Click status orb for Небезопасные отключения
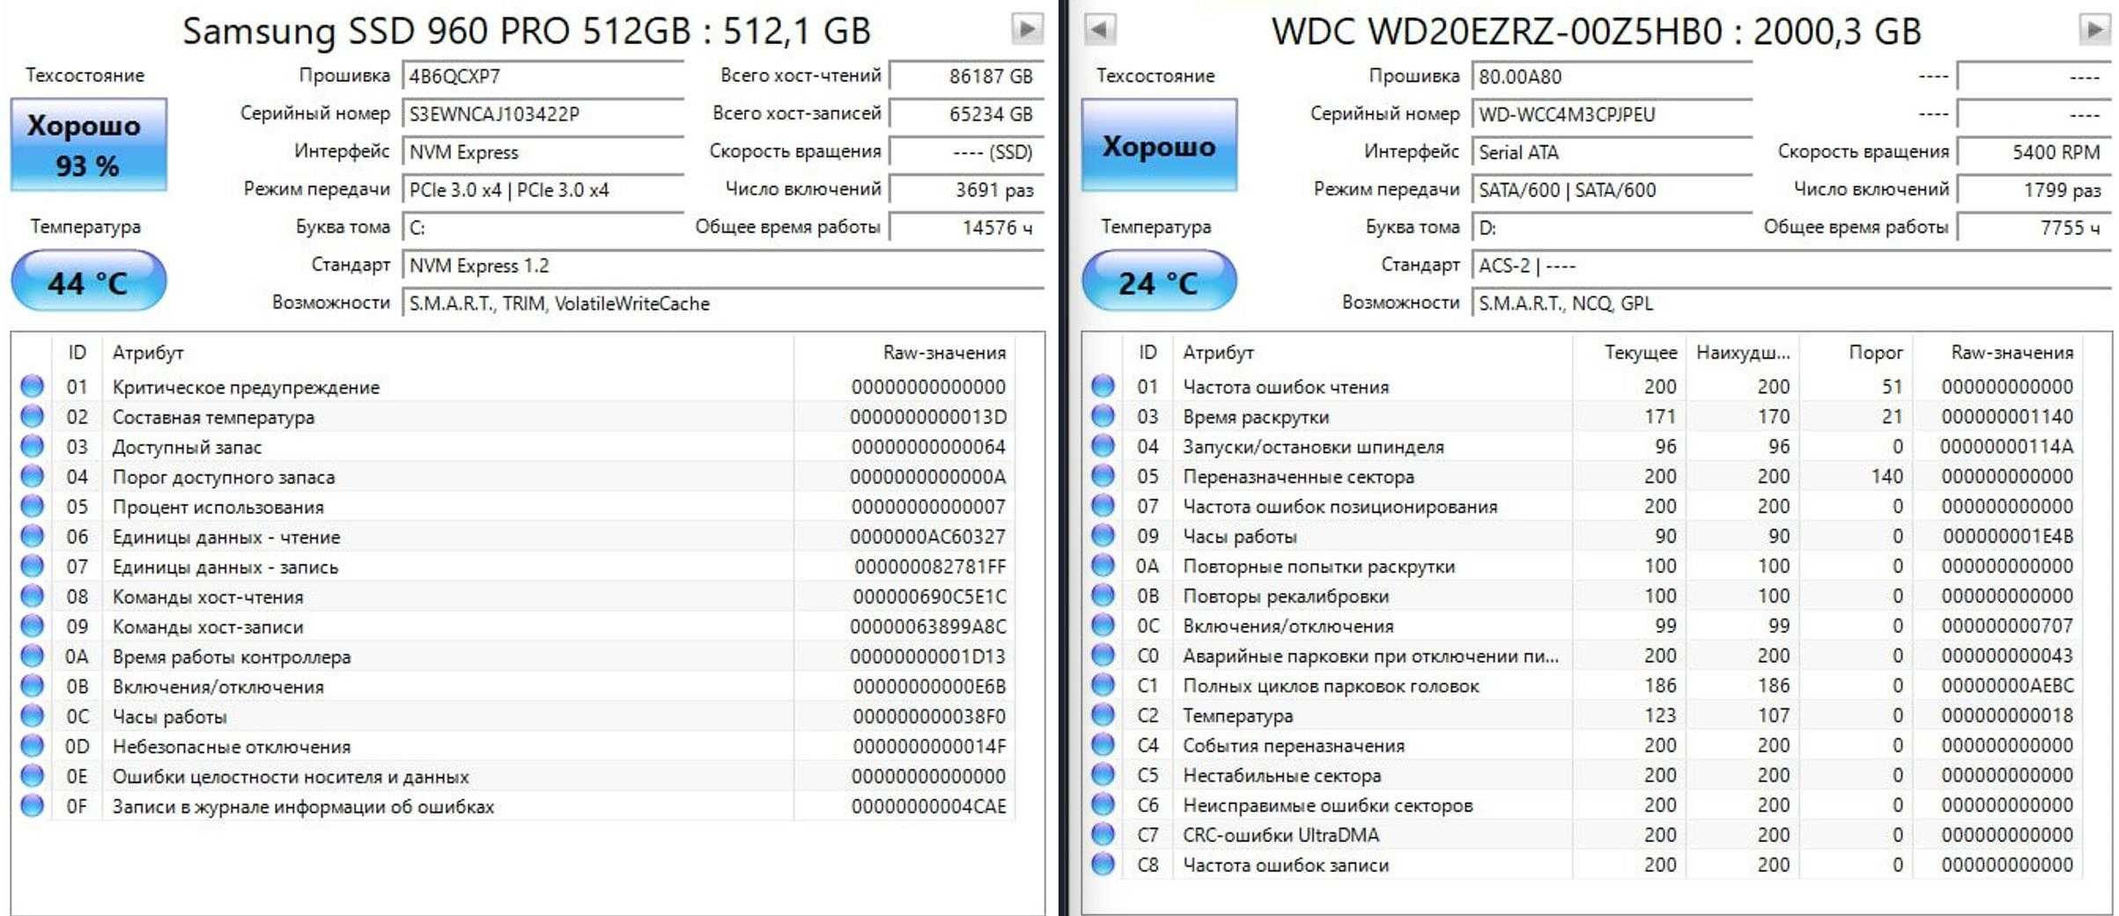2119x916 pixels. [32, 745]
